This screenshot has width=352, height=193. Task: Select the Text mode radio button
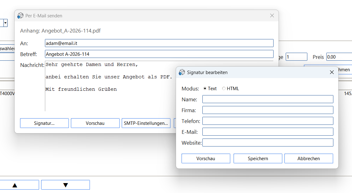tap(205, 89)
